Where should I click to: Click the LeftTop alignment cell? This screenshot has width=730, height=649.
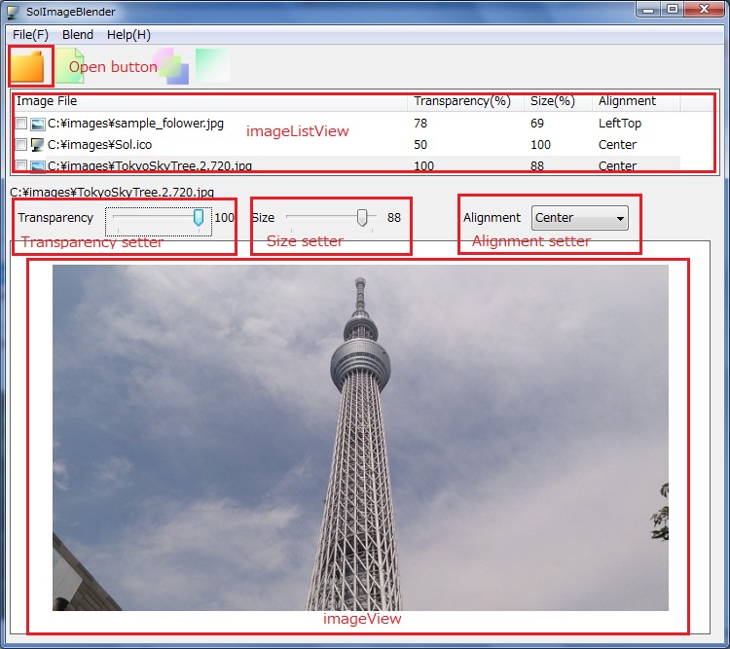(x=620, y=124)
